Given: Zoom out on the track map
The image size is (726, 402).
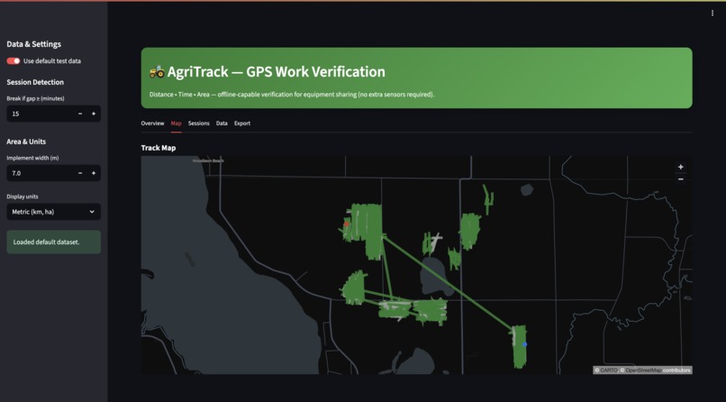Looking at the screenshot, I should point(680,178).
